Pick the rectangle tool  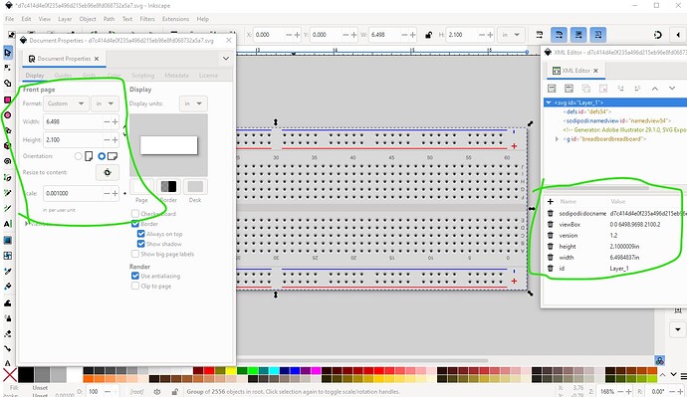click(x=7, y=99)
